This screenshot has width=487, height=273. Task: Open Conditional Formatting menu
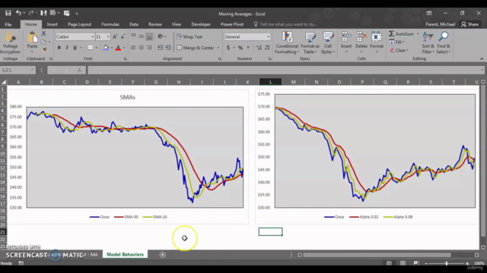(287, 42)
